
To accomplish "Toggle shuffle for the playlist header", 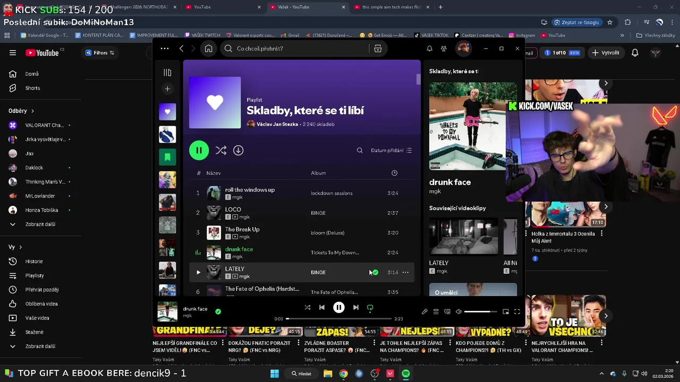I will pyautogui.click(x=221, y=150).
